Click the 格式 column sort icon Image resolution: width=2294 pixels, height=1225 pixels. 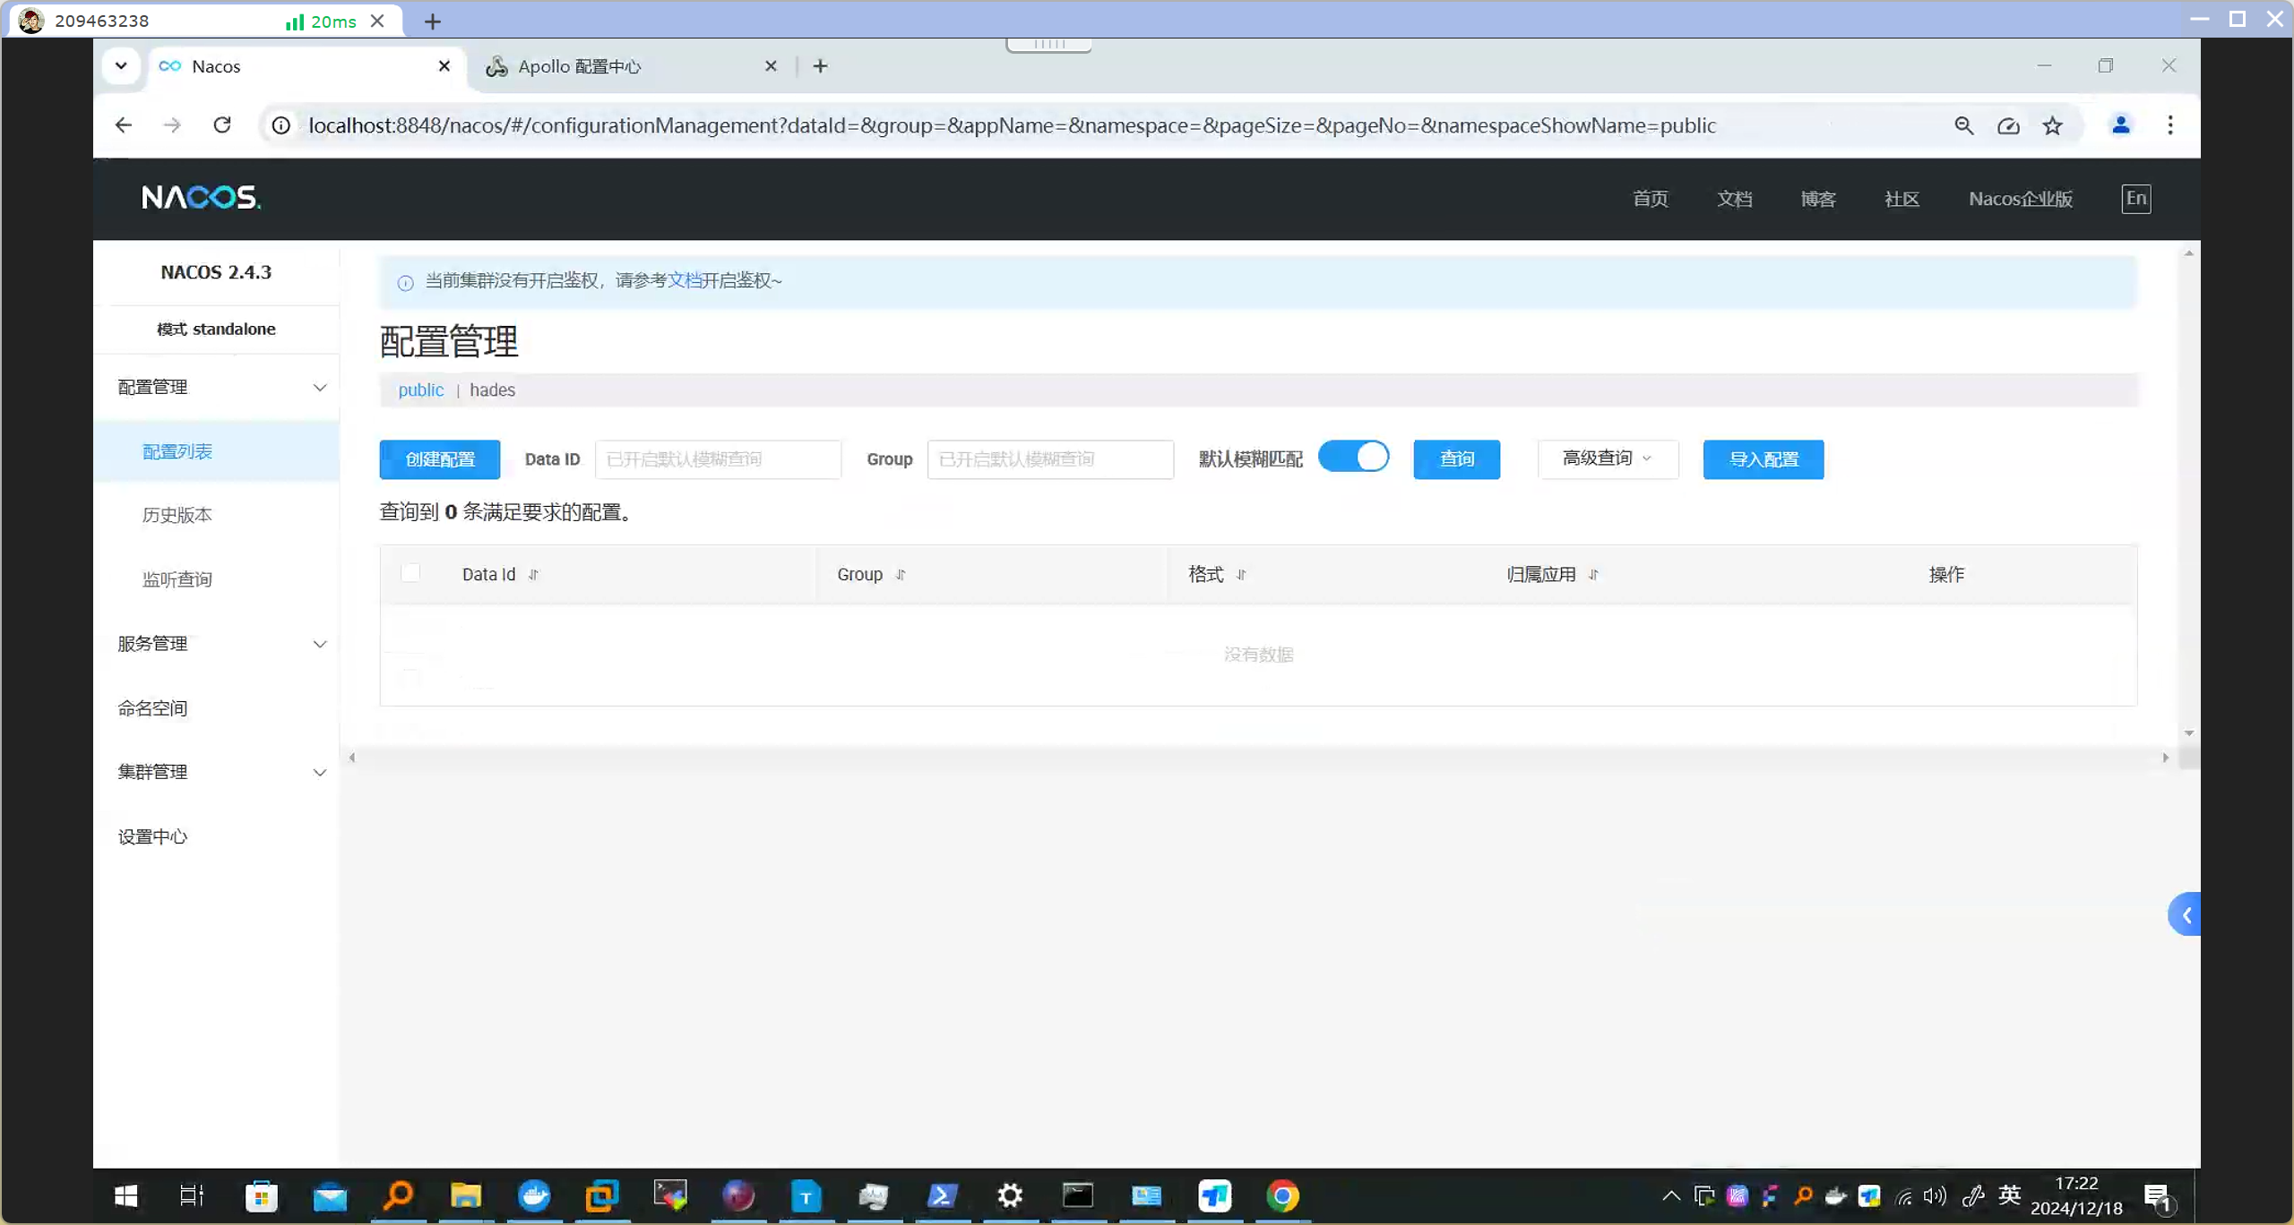click(1241, 575)
